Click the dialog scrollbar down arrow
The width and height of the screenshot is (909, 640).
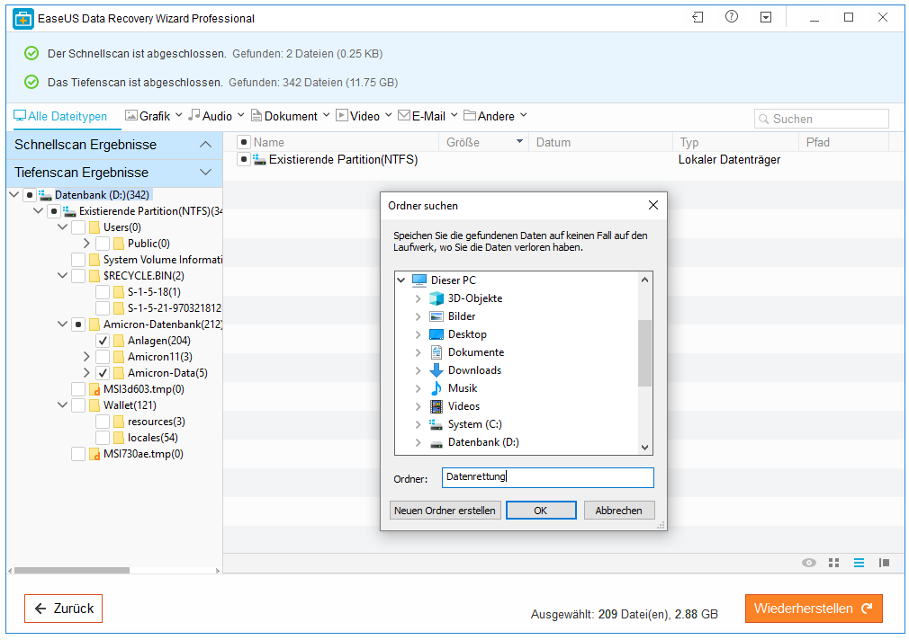pyautogui.click(x=644, y=447)
